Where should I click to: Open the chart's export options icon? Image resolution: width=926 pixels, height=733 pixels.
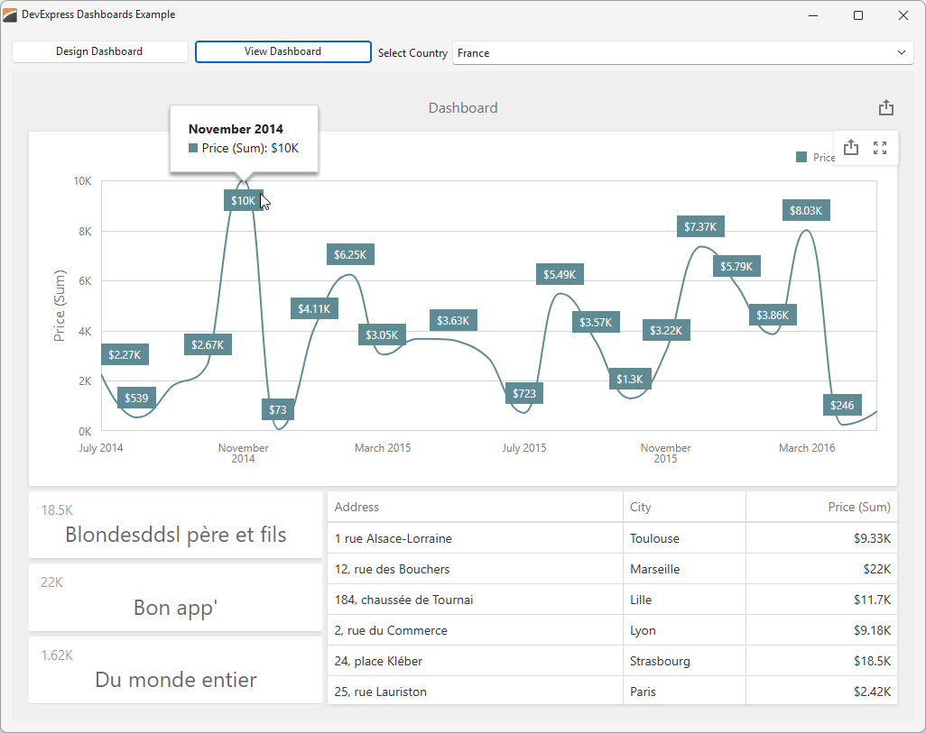pos(850,147)
